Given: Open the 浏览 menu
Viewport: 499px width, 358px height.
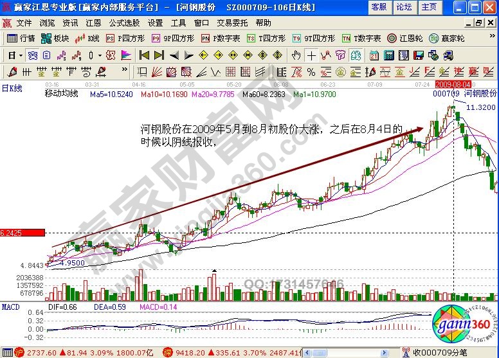Looking at the screenshot, I should pyautogui.click(x=47, y=23).
